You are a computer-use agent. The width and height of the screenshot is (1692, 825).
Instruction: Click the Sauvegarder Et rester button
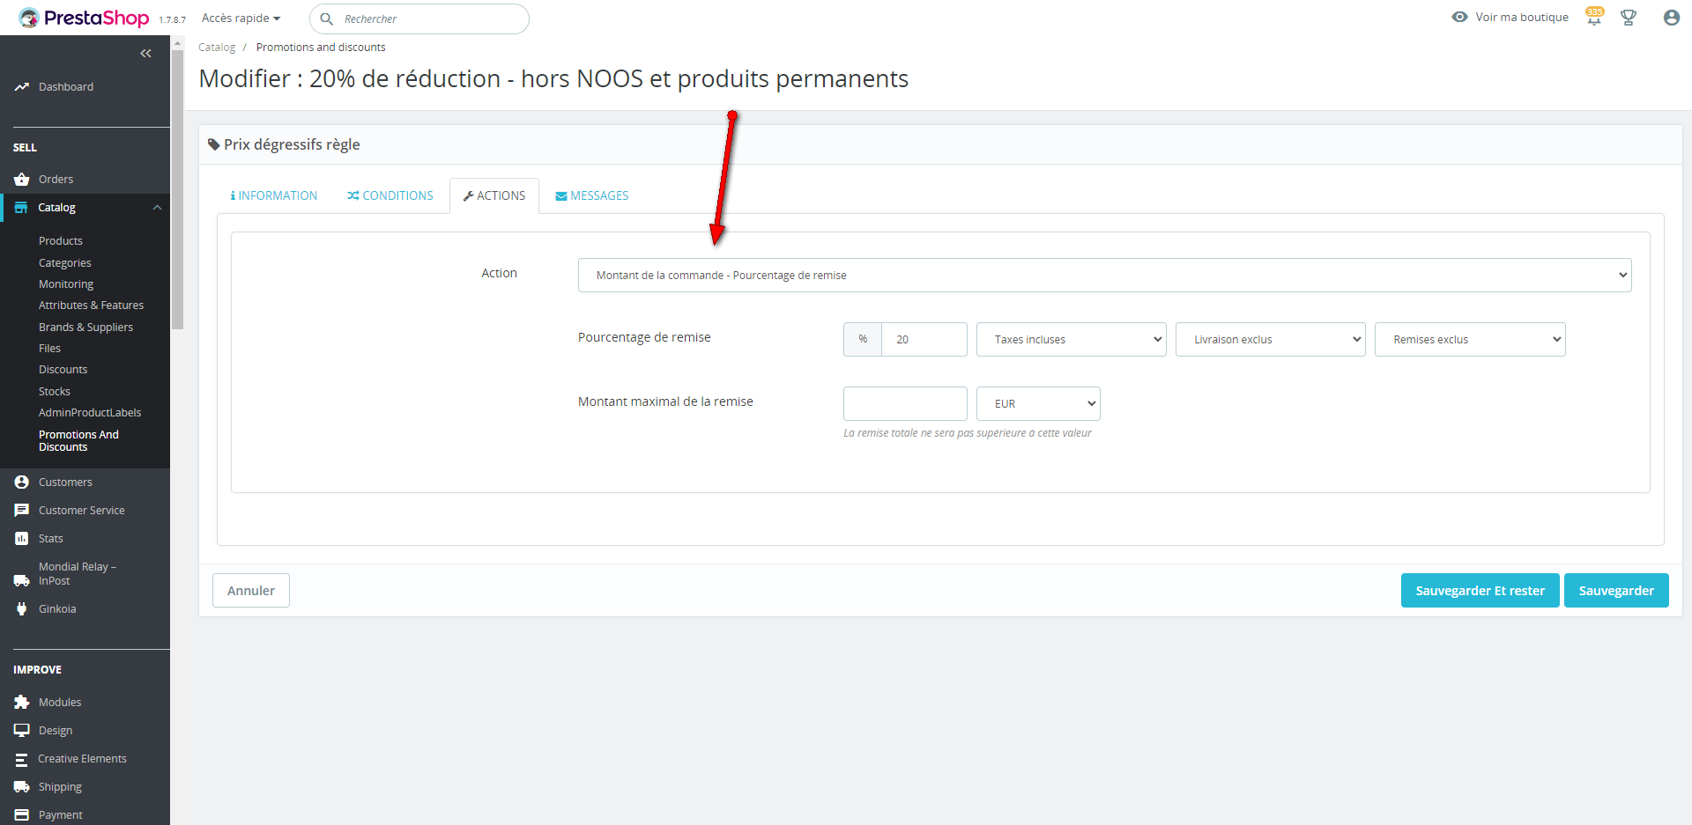pos(1480,591)
